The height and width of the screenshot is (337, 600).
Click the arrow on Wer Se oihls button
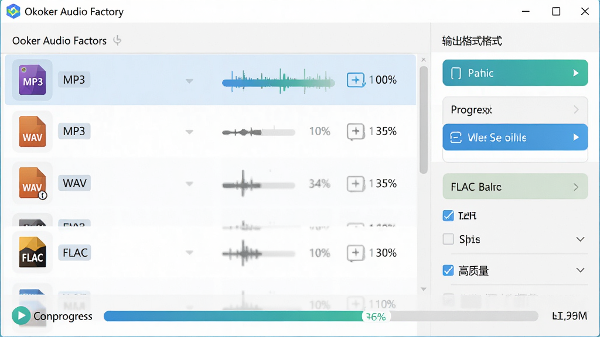(x=576, y=137)
